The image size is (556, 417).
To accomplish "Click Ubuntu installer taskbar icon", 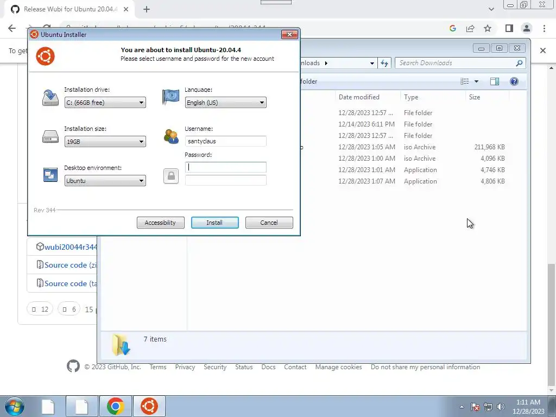I will (149, 406).
